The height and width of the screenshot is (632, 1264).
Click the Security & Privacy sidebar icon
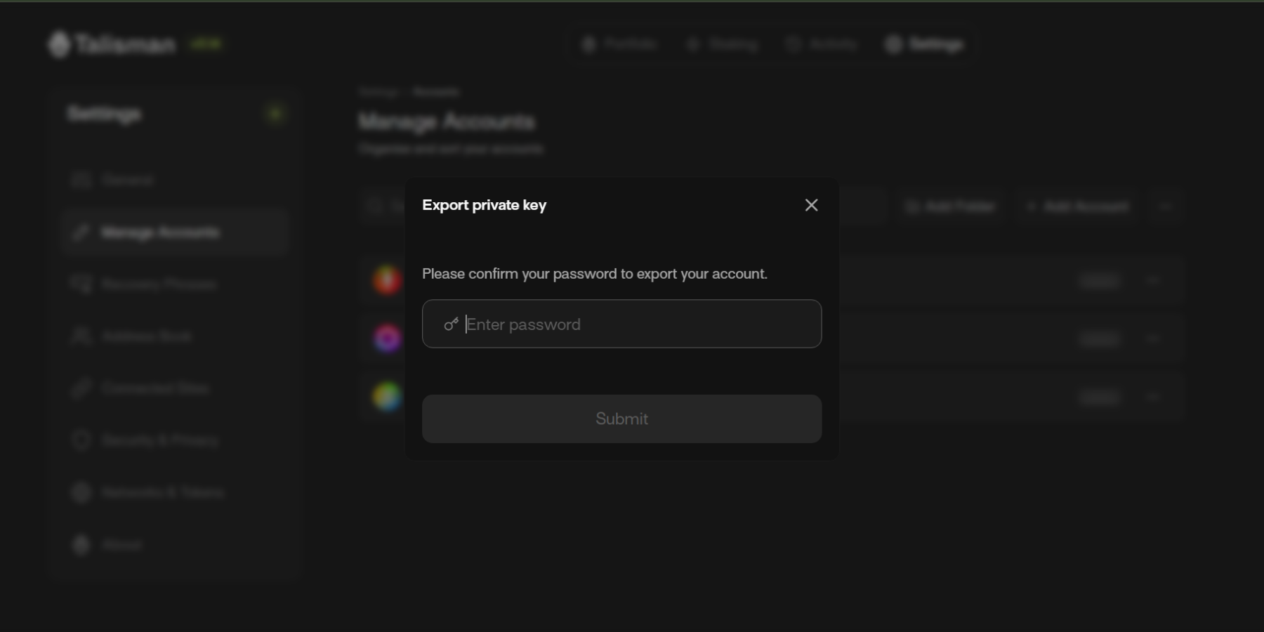pos(81,440)
